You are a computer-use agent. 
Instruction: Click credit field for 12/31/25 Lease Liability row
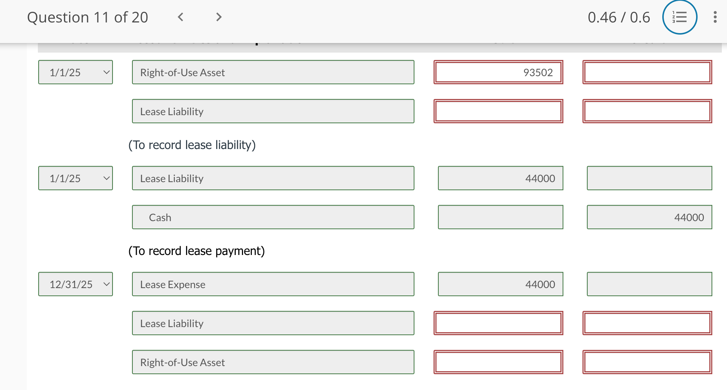point(647,323)
